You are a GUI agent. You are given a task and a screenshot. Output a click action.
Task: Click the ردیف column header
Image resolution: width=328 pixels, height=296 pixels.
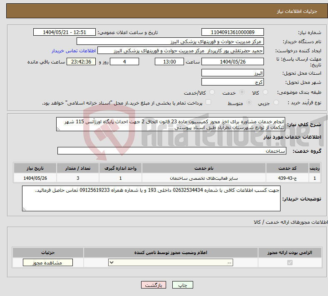(315, 168)
